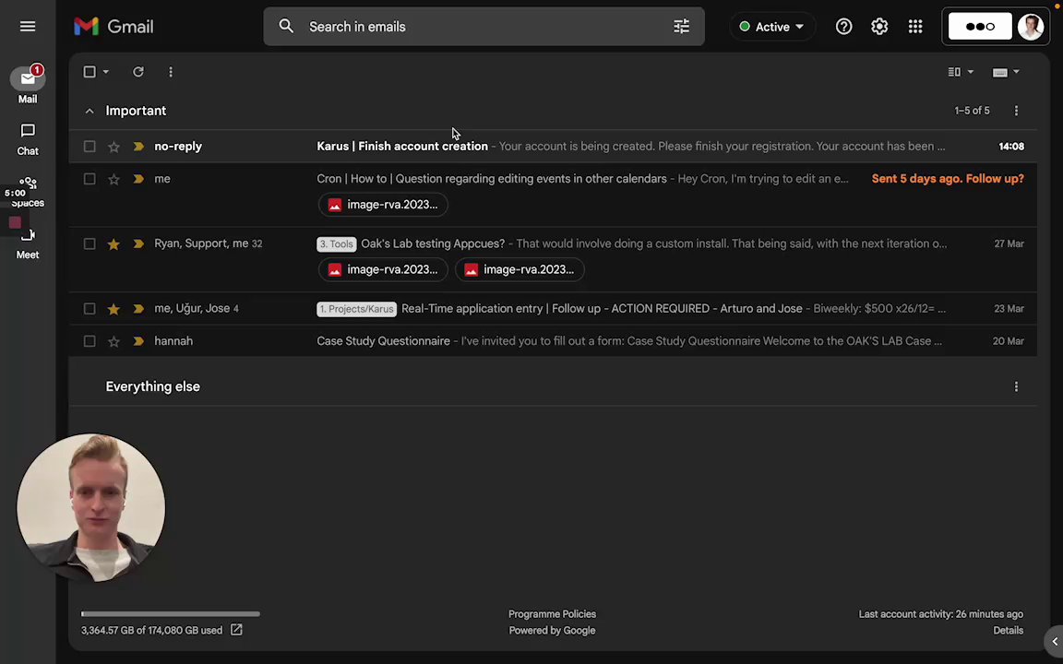The image size is (1063, 664).
Task: Open the Support help icon
Action: tap(843, 27)
